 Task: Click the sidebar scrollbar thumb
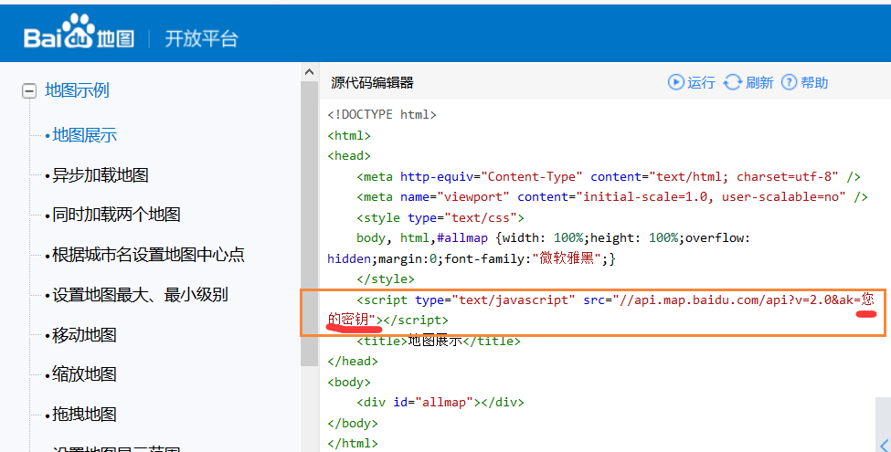tap(309, 225)
